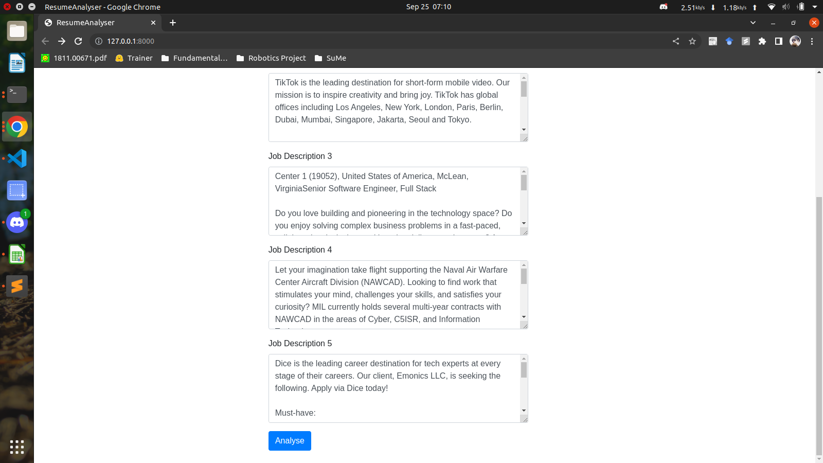The height and width of the screenshot is (463, 823).
Task: Click the site information icon in address bar
Action: coord(99,41)
